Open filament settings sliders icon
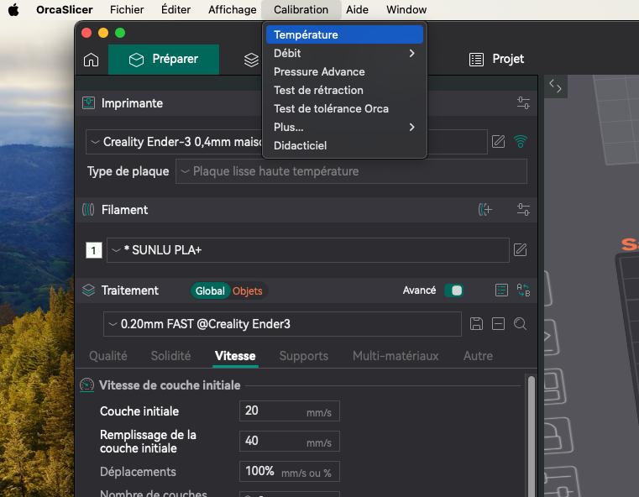The height and width of the screenshot is (497, 639). (x=523, y=209)
